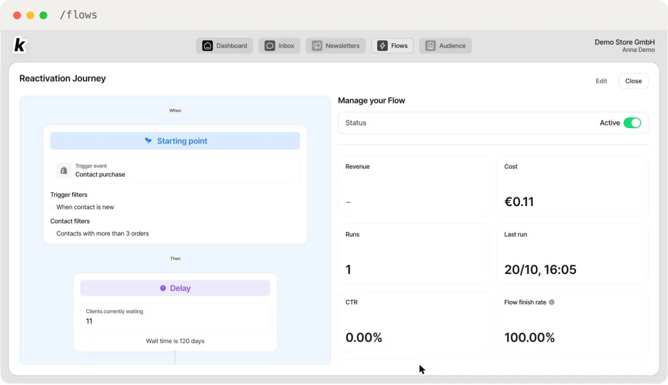Click the info icon next to Flow finish rate
This screenshot has height=385, width=668.
point(552,302)
